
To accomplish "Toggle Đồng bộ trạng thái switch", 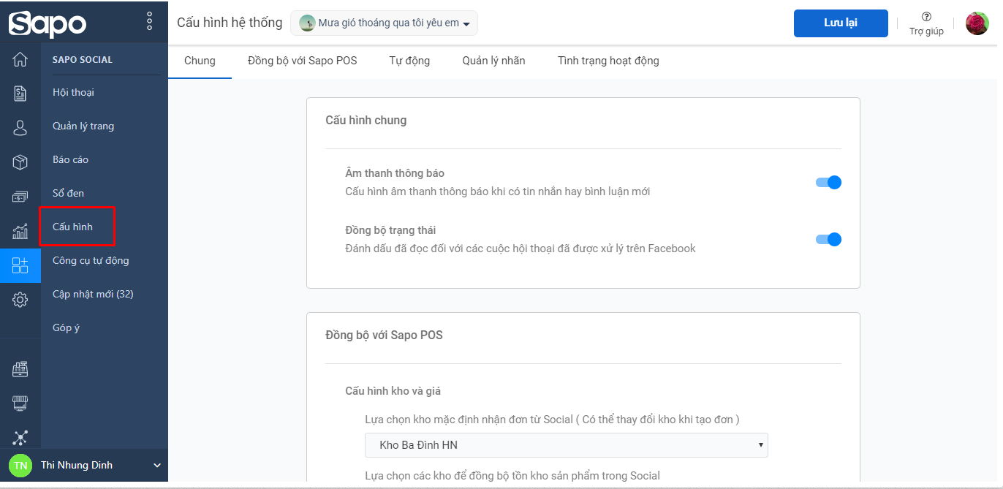I will pos(828,239).
